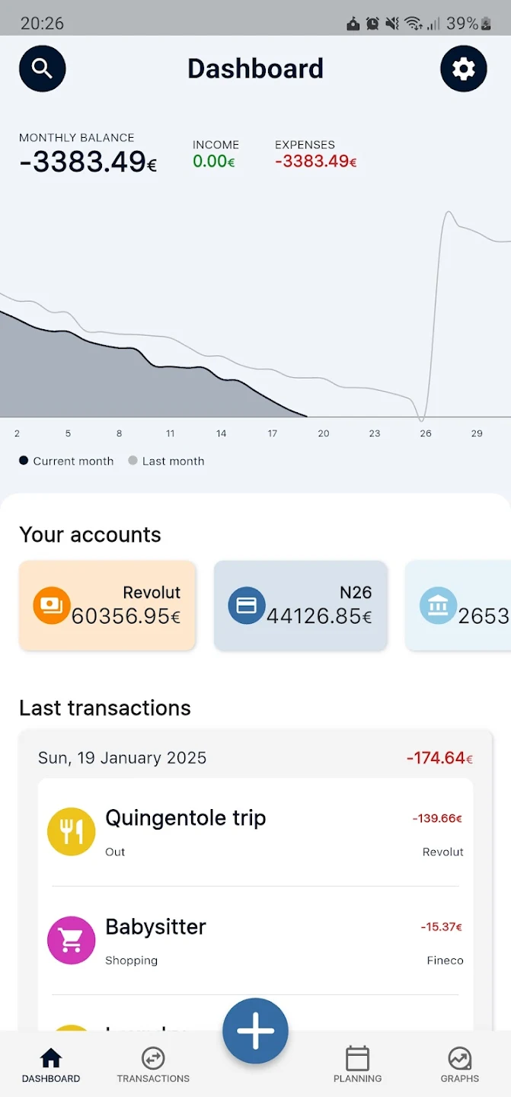The width and height of the screenshot is (511, 1097).
Task: Tap the fork and knife category icon
Action: tap(71, 831)
